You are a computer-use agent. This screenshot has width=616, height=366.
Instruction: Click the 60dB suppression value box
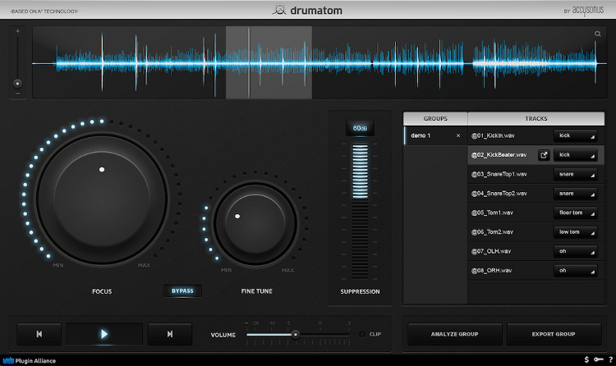coord(360,128)
